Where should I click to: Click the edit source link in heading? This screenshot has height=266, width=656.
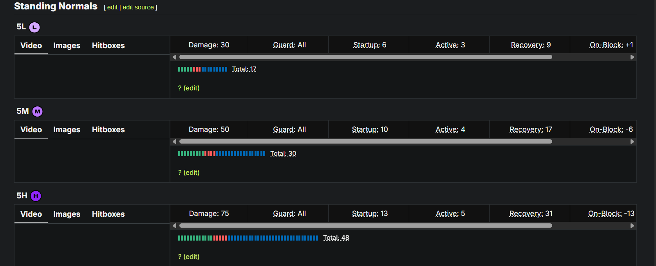tap(138, 7)
